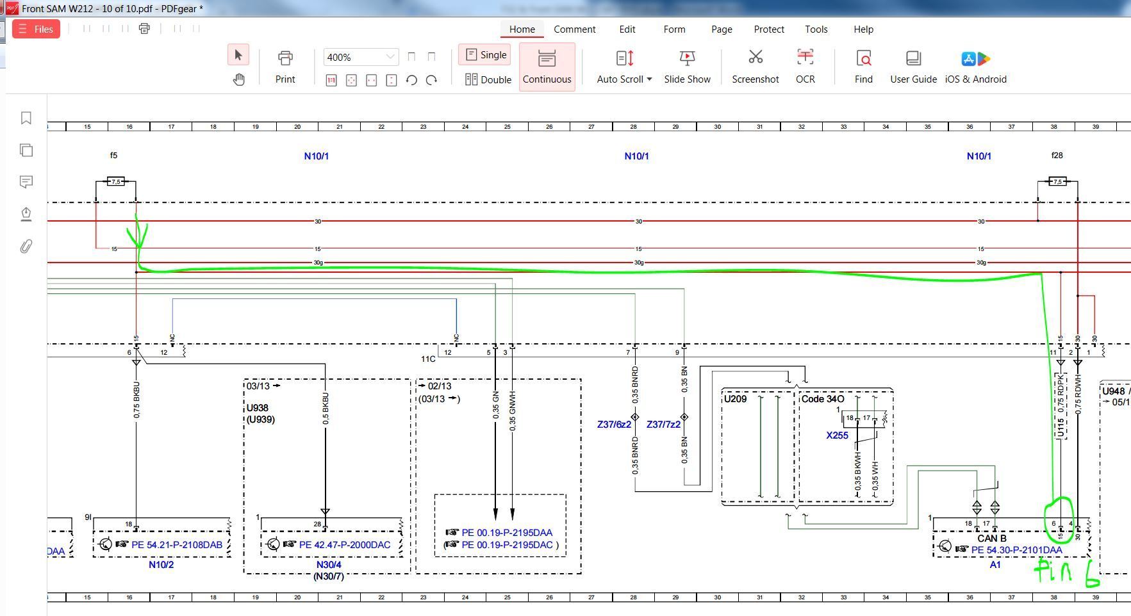Open the page thumbnails sidebar panel
The width and height of the screenshot is (1131, 616).
(x=26, y=150)
